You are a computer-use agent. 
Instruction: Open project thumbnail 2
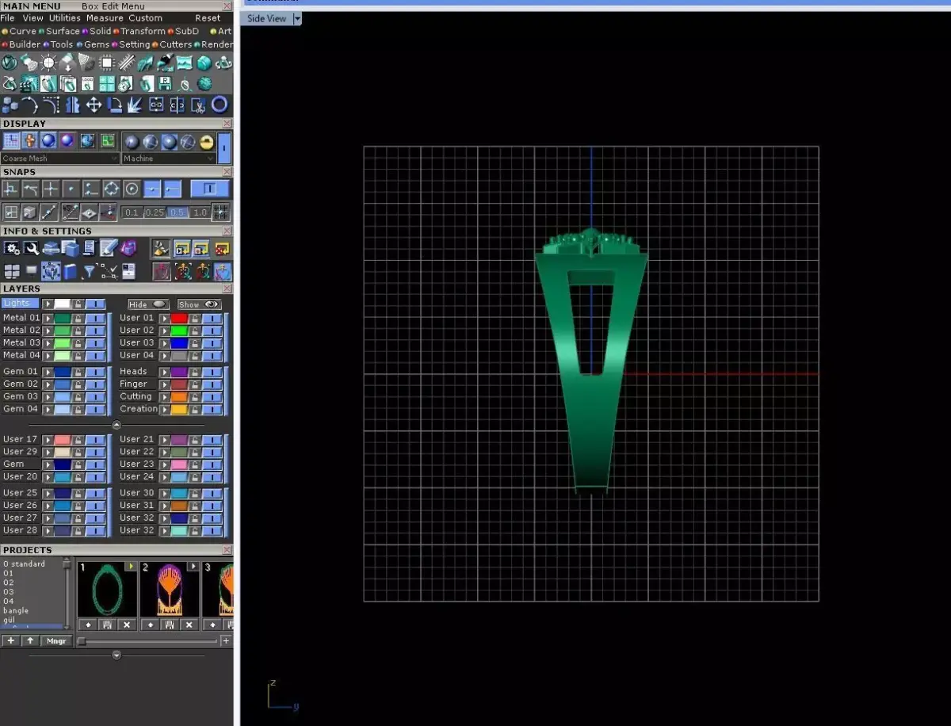tap(170, 590)
